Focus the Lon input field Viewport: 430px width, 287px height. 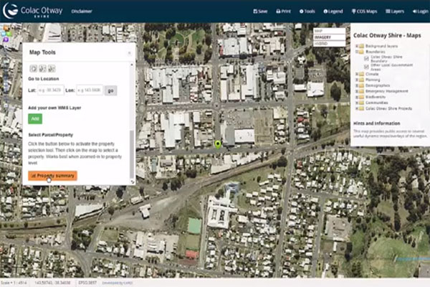90,90
